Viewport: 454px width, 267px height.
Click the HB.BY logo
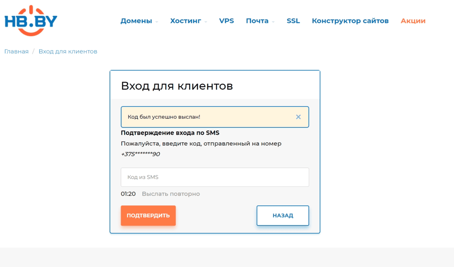pyautogui.click(x=30, y=21)
